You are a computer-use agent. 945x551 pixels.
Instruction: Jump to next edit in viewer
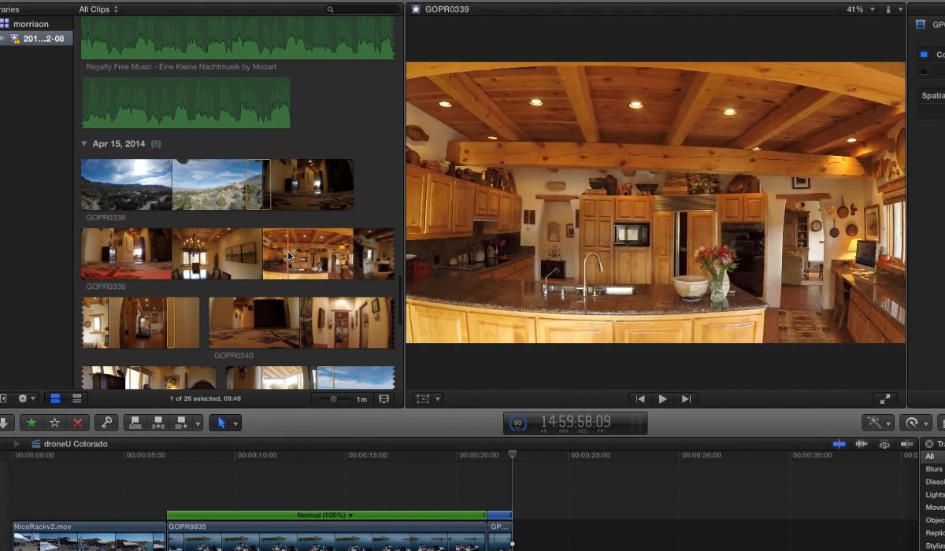(x=686, y=399)
